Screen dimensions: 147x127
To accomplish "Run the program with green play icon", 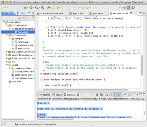I will [31, 8].
